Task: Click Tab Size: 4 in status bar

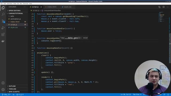Action: 137,94
